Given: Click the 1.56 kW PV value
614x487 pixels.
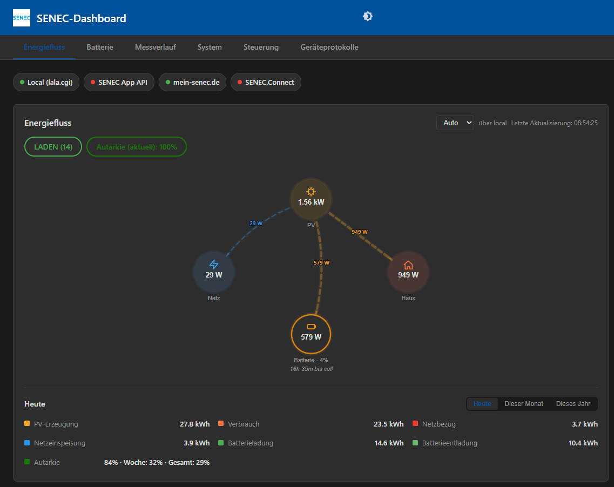Looking at the screenshot, I should pyautogui.click(x=311, y=202).
